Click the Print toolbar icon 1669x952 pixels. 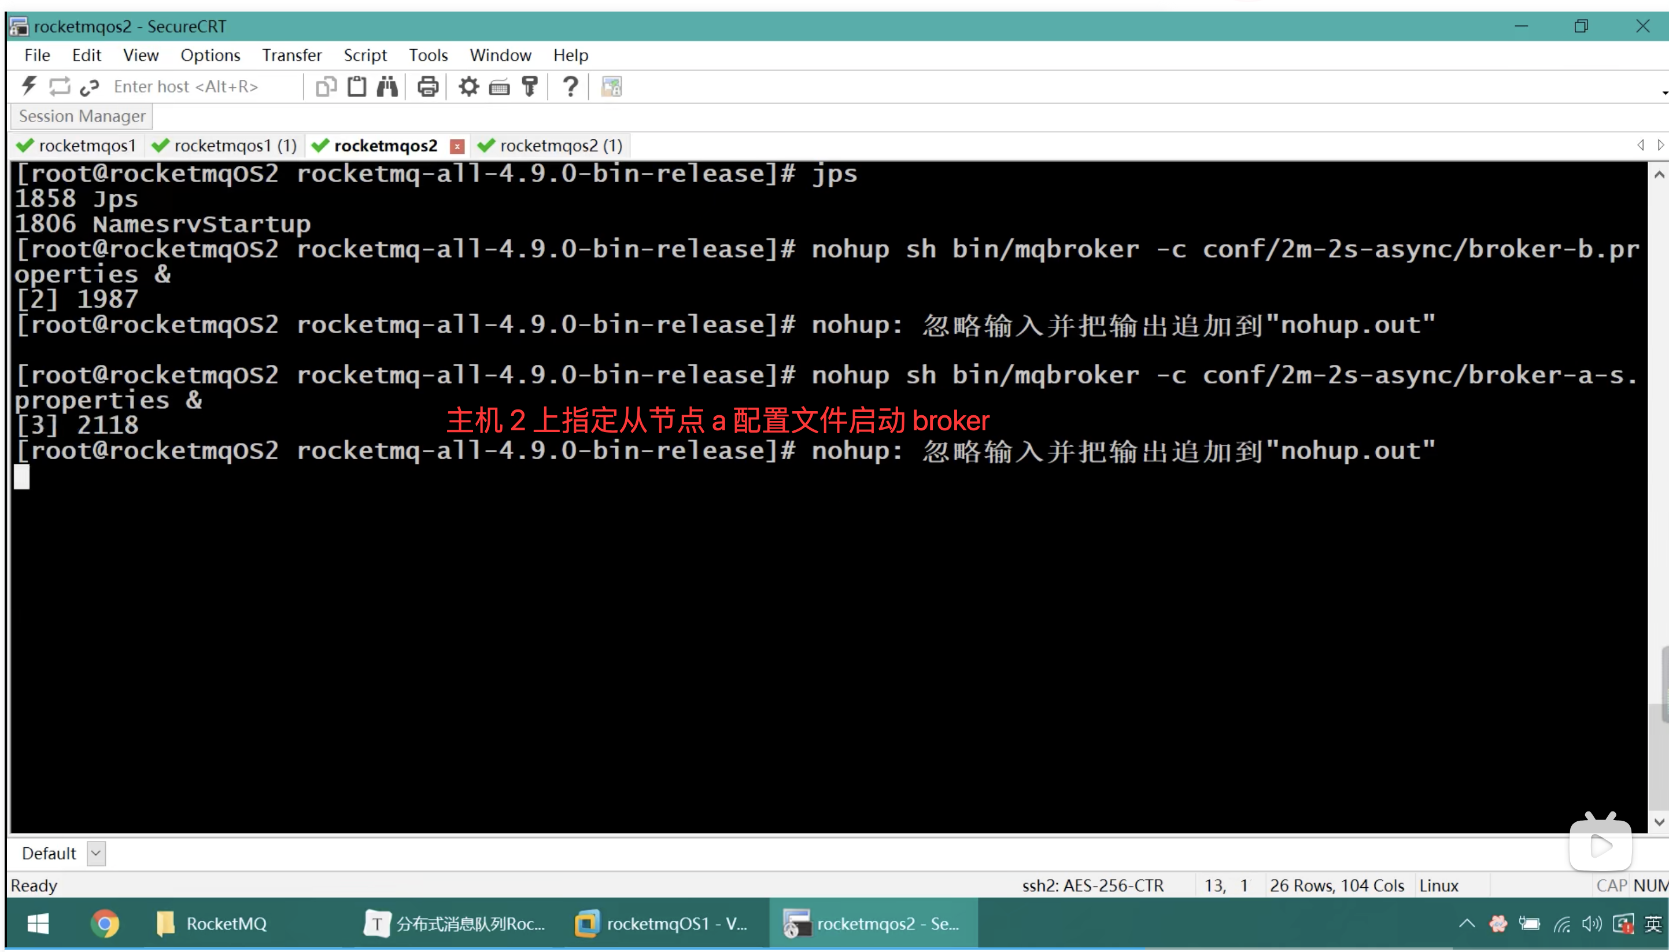(x=427, y=86)
